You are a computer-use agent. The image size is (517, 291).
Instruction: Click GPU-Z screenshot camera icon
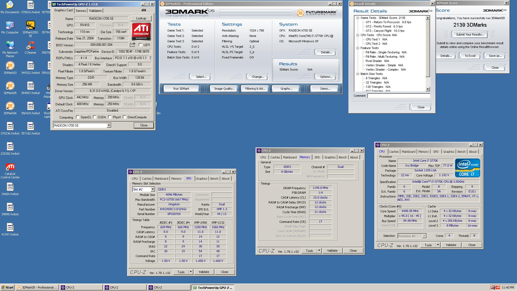coord(144,10)
